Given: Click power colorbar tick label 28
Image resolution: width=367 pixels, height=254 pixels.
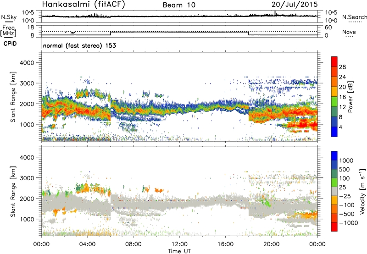Looking at the screenshot, I should click(342, 67).
